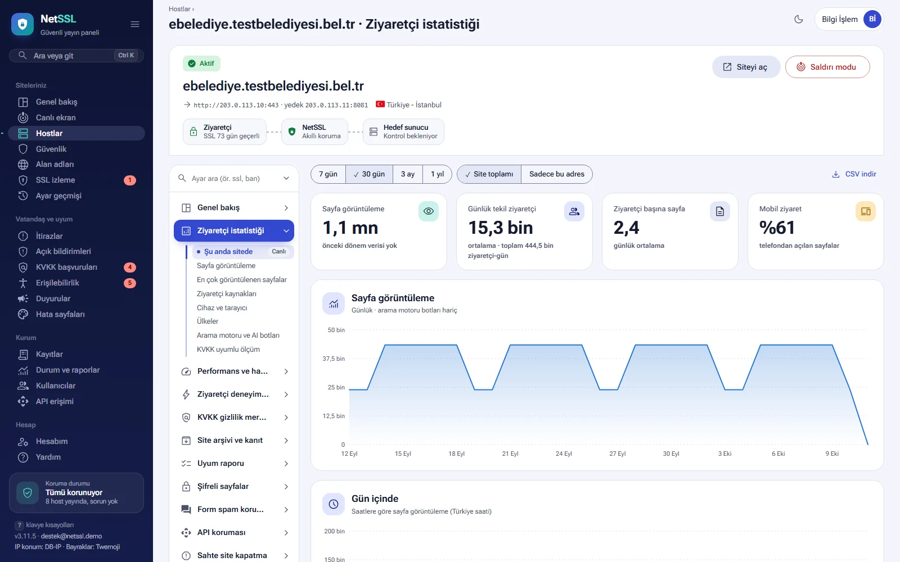Open Ziyaretçi kaynakları submenu item
Screen dimensions: 900x562
(242, 294)
